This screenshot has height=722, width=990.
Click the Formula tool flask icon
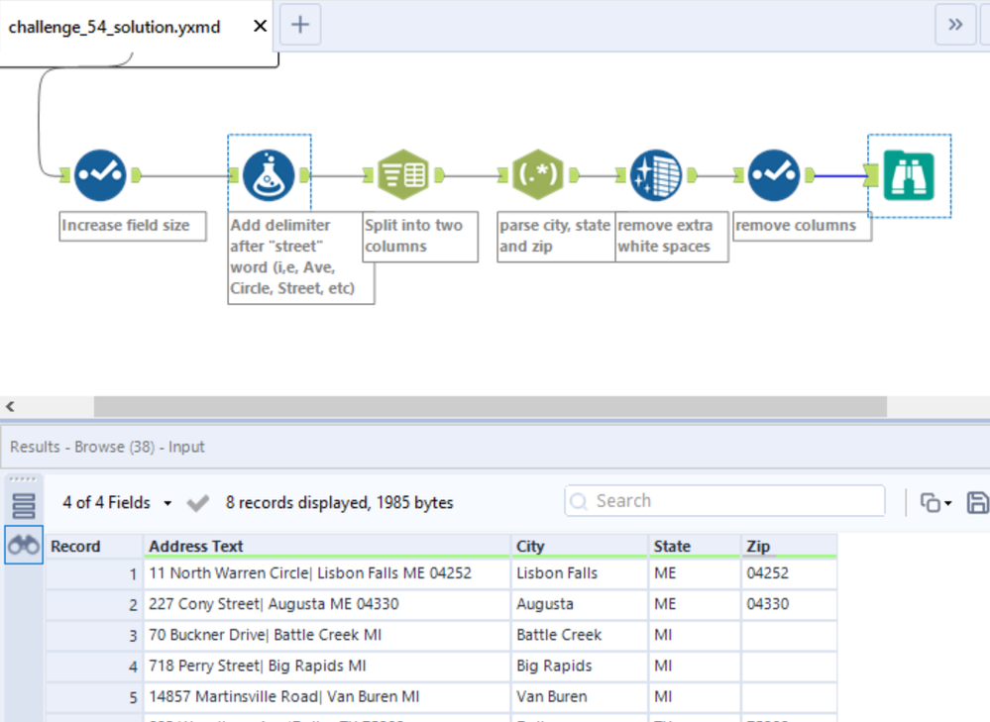tap(269, 175)
